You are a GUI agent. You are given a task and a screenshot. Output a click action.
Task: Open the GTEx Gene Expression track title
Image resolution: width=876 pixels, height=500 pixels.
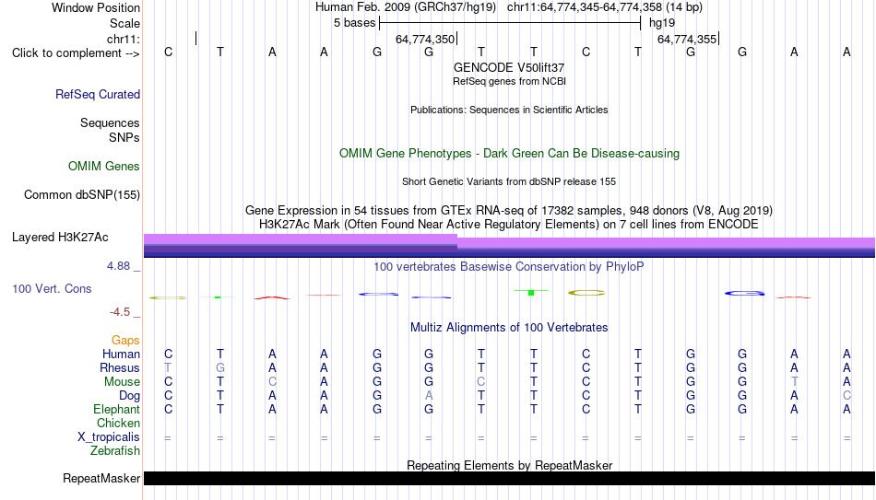[509, 210]
